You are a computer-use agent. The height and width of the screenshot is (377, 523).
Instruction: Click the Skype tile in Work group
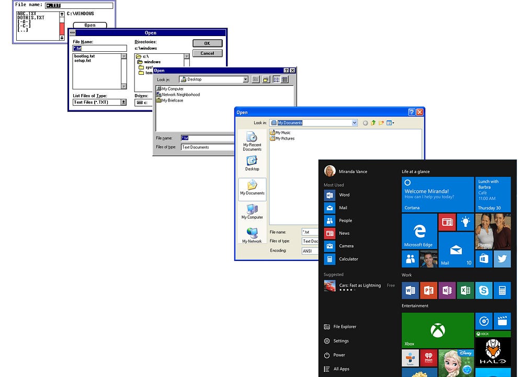tap(483, 290)
